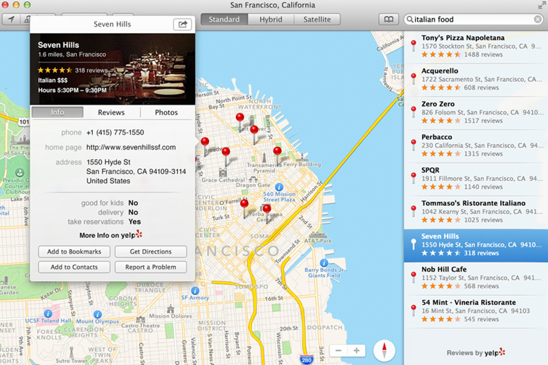Zoom out with the minus button
The width and height of the screenshot is (548, 365).
[x=338, y=350]
